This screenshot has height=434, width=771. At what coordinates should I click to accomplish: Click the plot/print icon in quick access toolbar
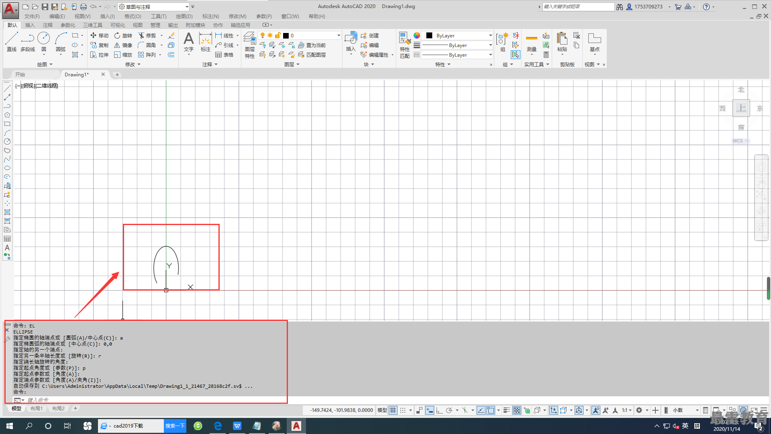[x=83, y=7]
